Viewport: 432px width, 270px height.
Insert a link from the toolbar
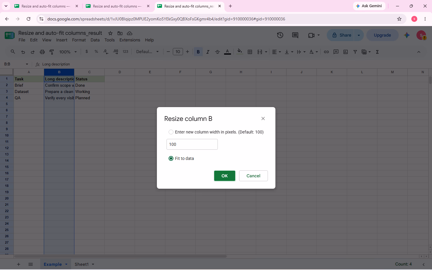326,52
